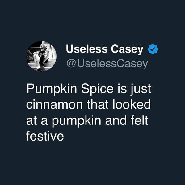
Task: Click the display name Useless Casey
Action: point(105,49)
